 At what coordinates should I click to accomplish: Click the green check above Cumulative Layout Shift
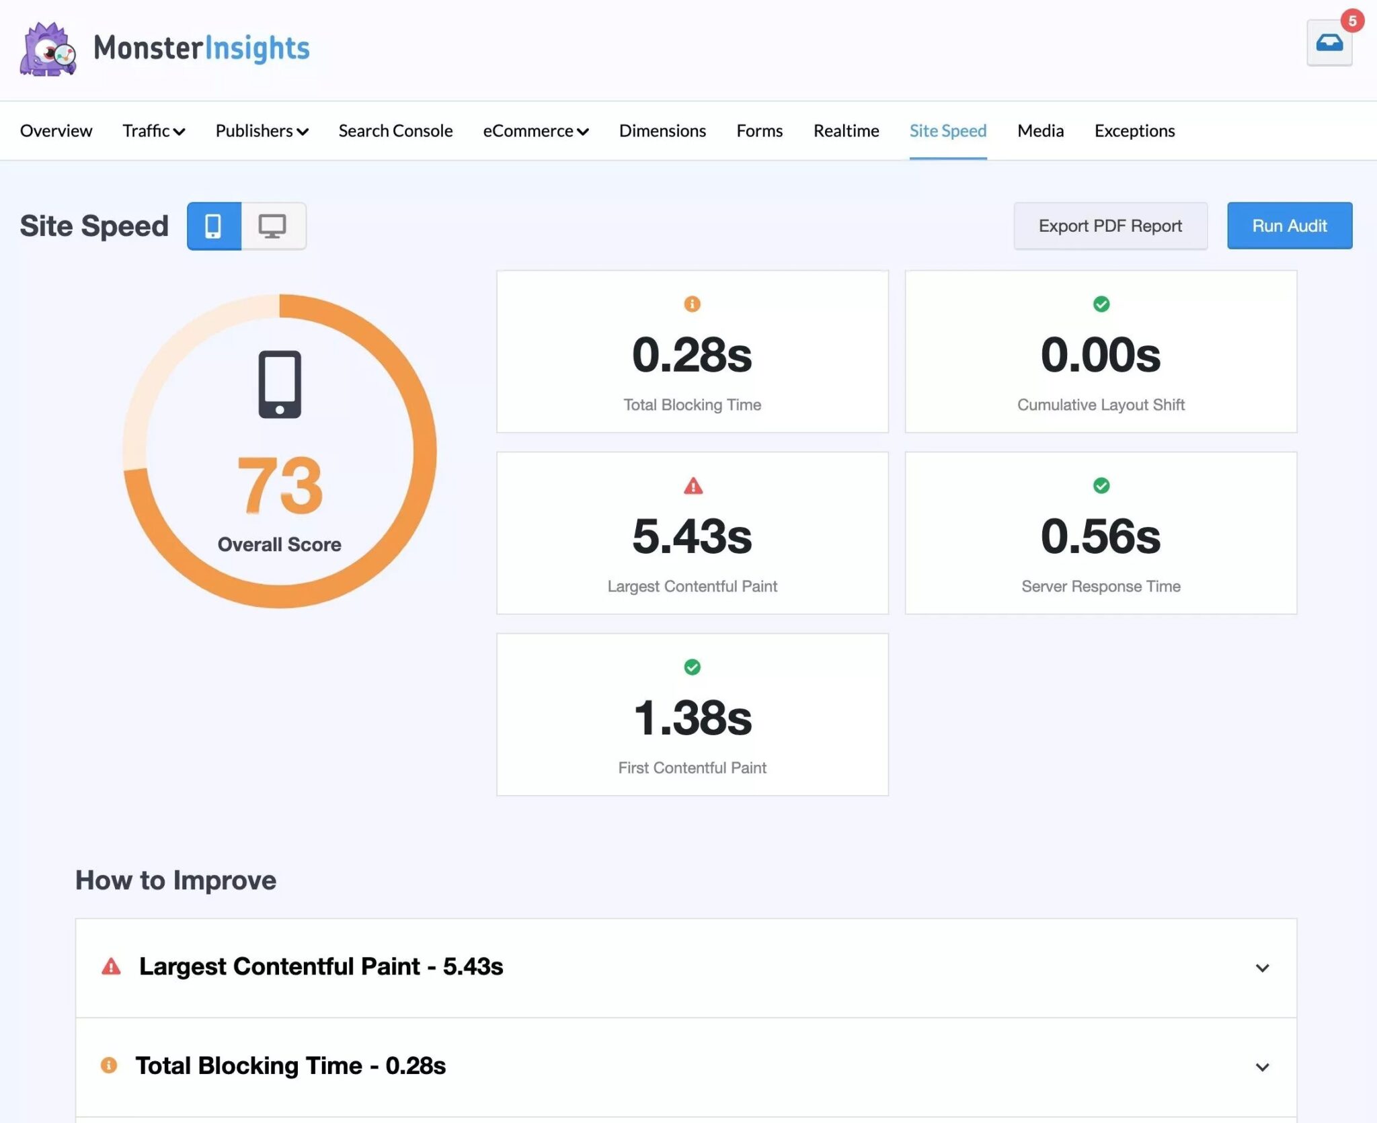(1100, 304)
